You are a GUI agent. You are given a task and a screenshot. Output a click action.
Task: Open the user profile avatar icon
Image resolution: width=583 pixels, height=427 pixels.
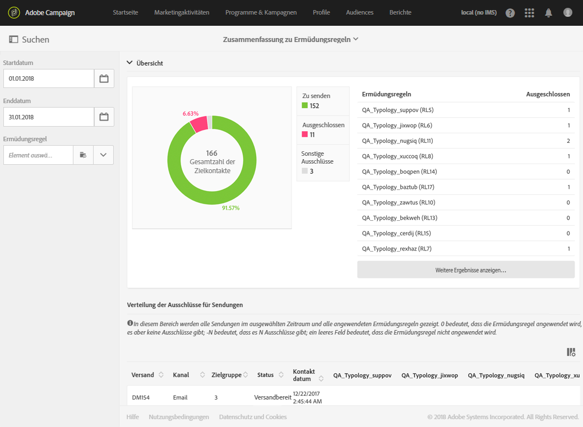tap(568, 13)
